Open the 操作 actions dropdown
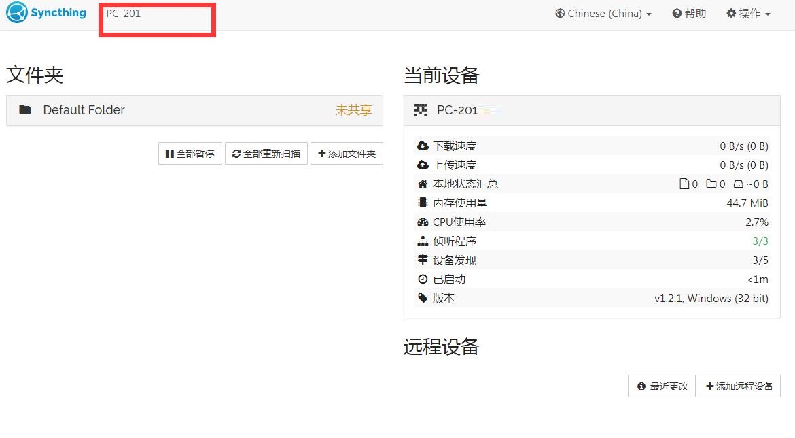Viewport: 795px width, 438px height. tap(747, 13)
